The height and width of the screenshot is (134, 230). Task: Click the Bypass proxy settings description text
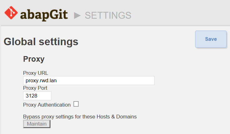[x=80, y=117]
